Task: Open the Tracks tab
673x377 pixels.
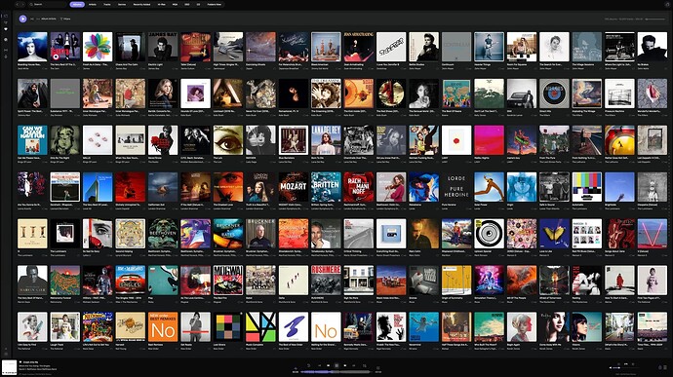Action: point(107,4)
